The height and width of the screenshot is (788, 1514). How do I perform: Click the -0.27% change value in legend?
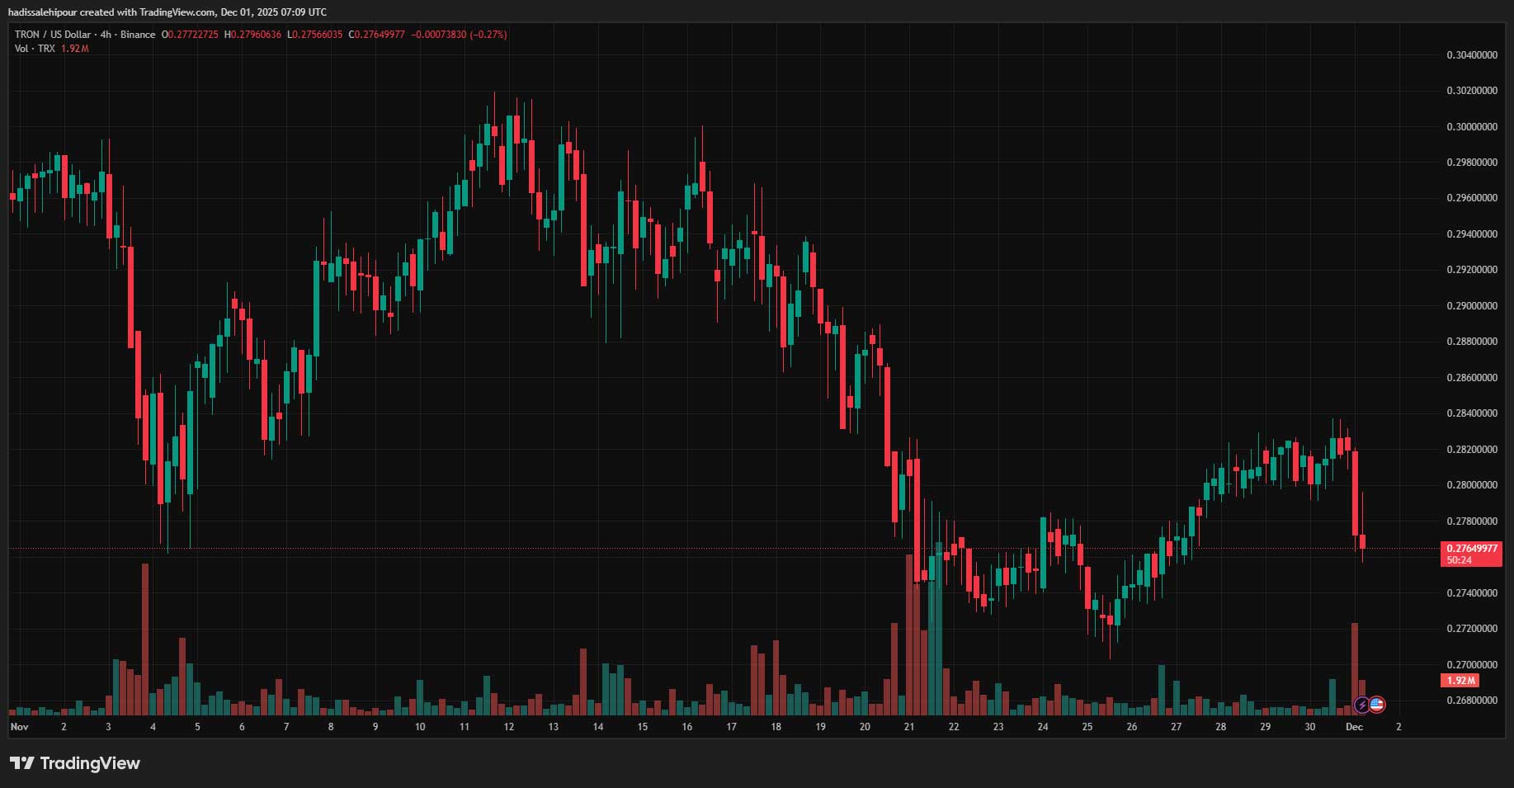488,35
